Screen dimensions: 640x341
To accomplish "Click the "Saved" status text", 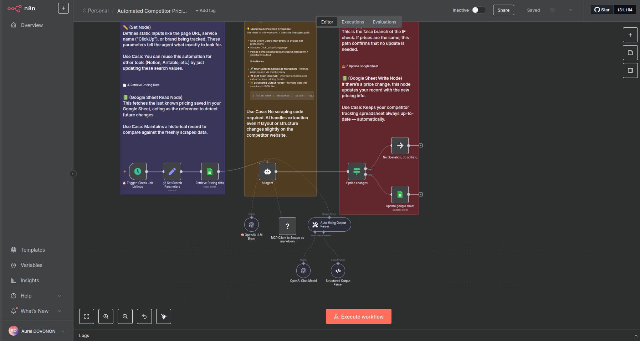I will coord(533,10).
